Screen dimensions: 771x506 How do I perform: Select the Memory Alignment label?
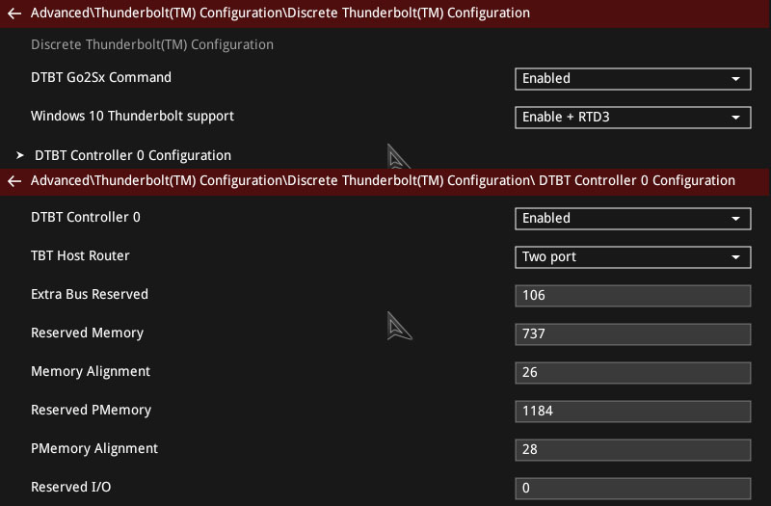tap(91, 372)
